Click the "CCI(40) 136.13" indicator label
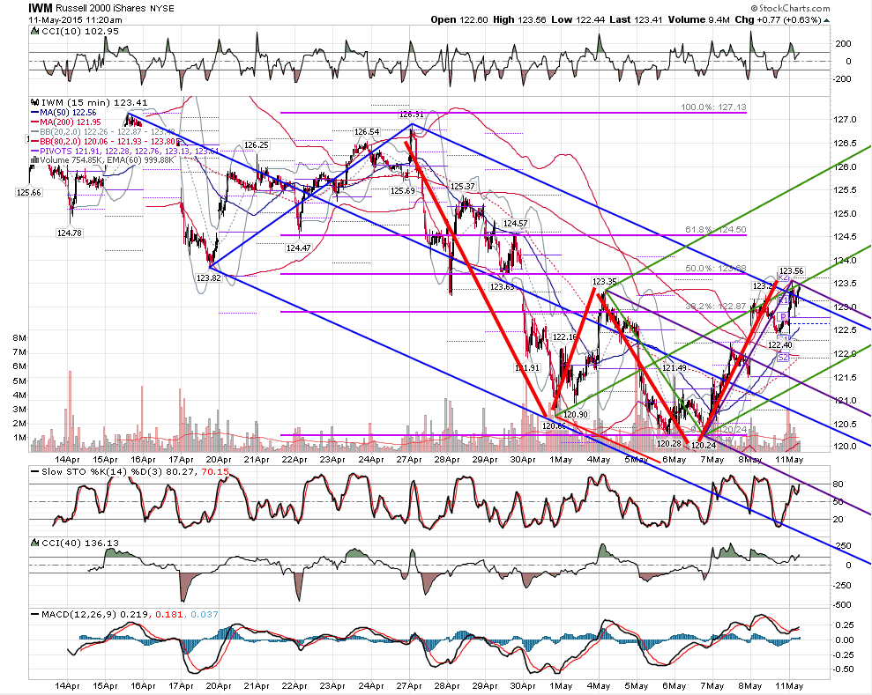This screenshot has width=872, height=695. (80, 543)
